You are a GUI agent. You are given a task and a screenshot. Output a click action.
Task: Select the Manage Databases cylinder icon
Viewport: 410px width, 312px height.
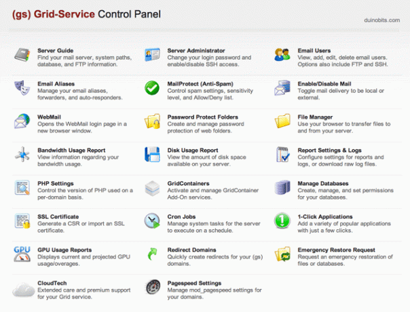click(282, 187)
